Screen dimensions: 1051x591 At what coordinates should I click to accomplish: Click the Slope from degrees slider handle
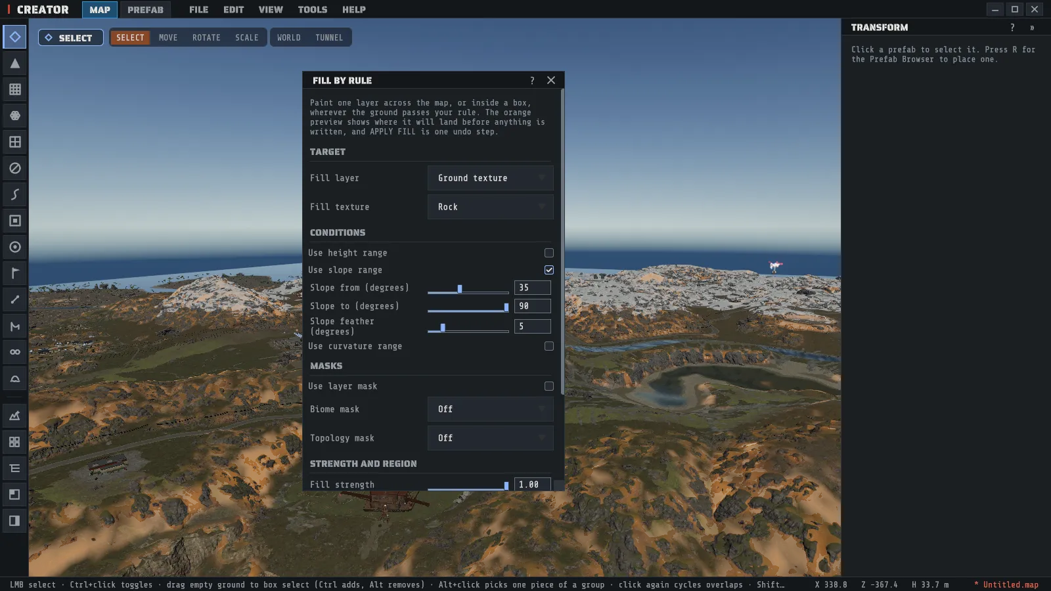(x=460, y=288)
